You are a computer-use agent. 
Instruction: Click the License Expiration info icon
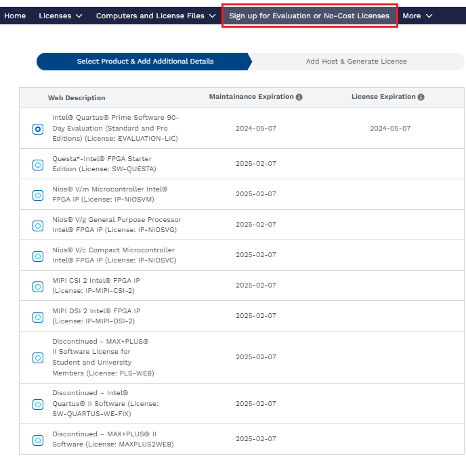click(x=421, y=97)
